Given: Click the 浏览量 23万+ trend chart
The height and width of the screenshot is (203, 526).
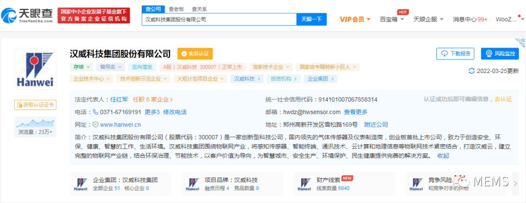Looking at the screenshot, I should point(35,127).
